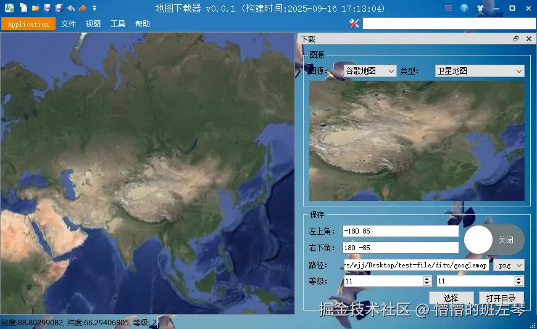
Task: Open the .png file format dropdown
Action: coord(509,265)
